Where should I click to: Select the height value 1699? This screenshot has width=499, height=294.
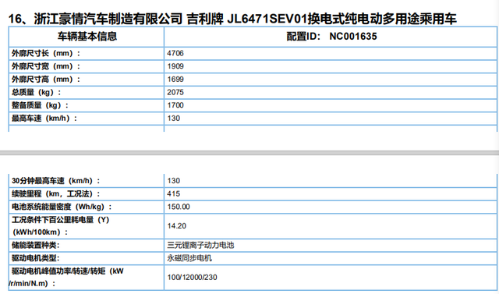tap(175, 80)
